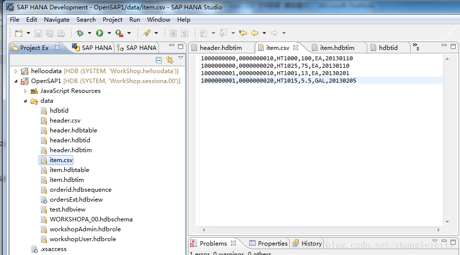Click the HT1015 line in item.csv editor

pos(321,81)
